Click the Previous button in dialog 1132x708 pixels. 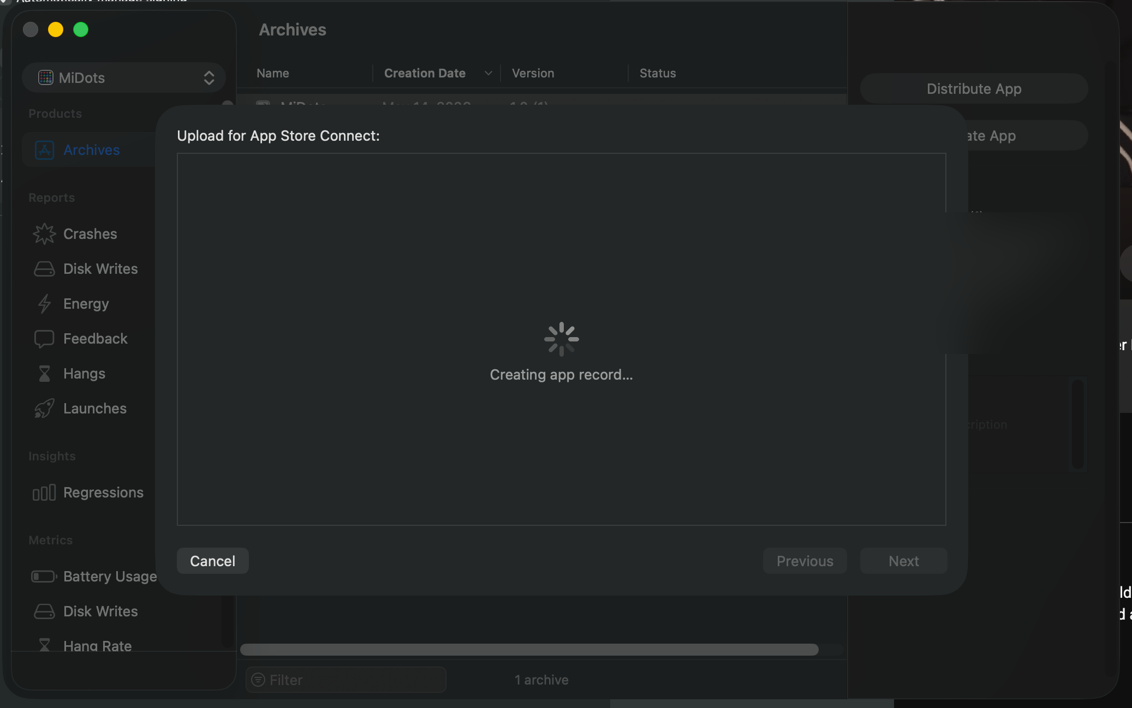coord(805,561)
